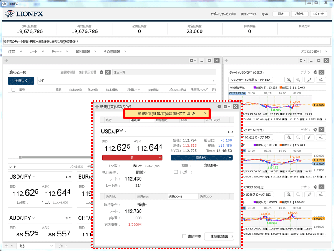Open the USD/JPY 60分足 ローソク BID selector
This screenshot has width=334, height=251.
[251, 80]
